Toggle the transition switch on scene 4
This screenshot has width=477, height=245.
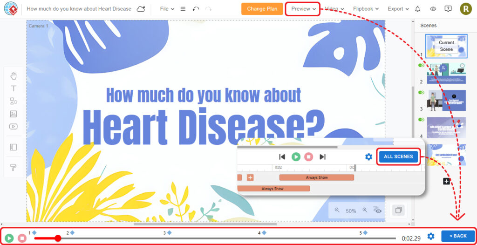point(421,120)
